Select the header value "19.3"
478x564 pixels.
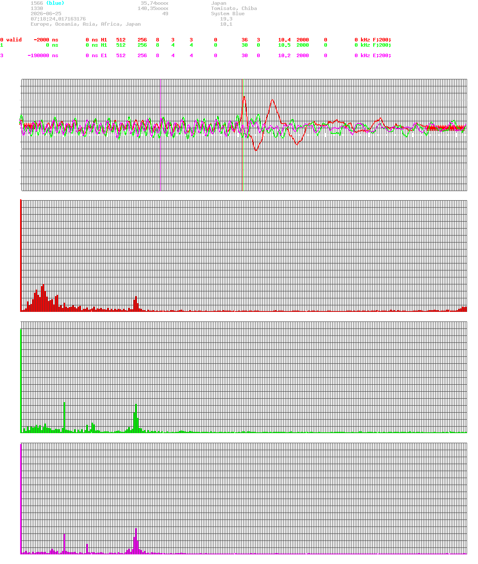(x=226, y=19)
